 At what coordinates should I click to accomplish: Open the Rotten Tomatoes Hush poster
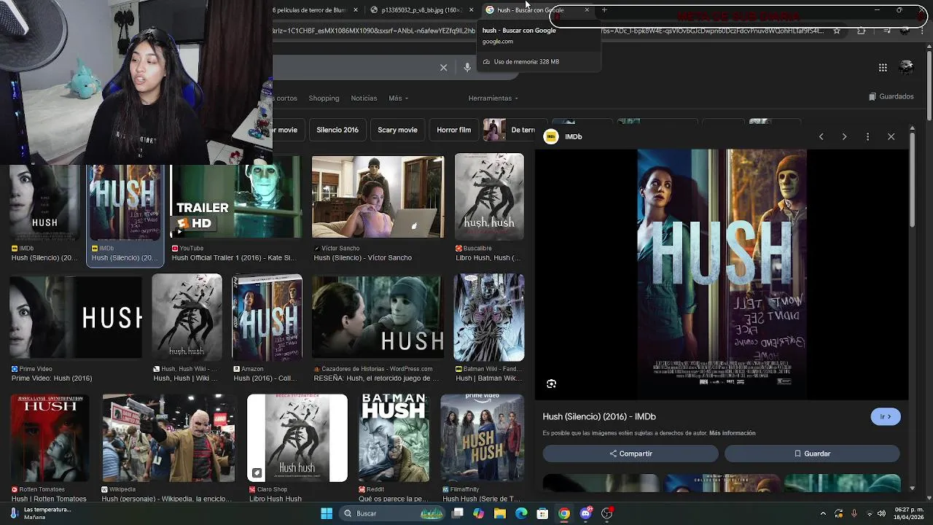coord(50,438)
